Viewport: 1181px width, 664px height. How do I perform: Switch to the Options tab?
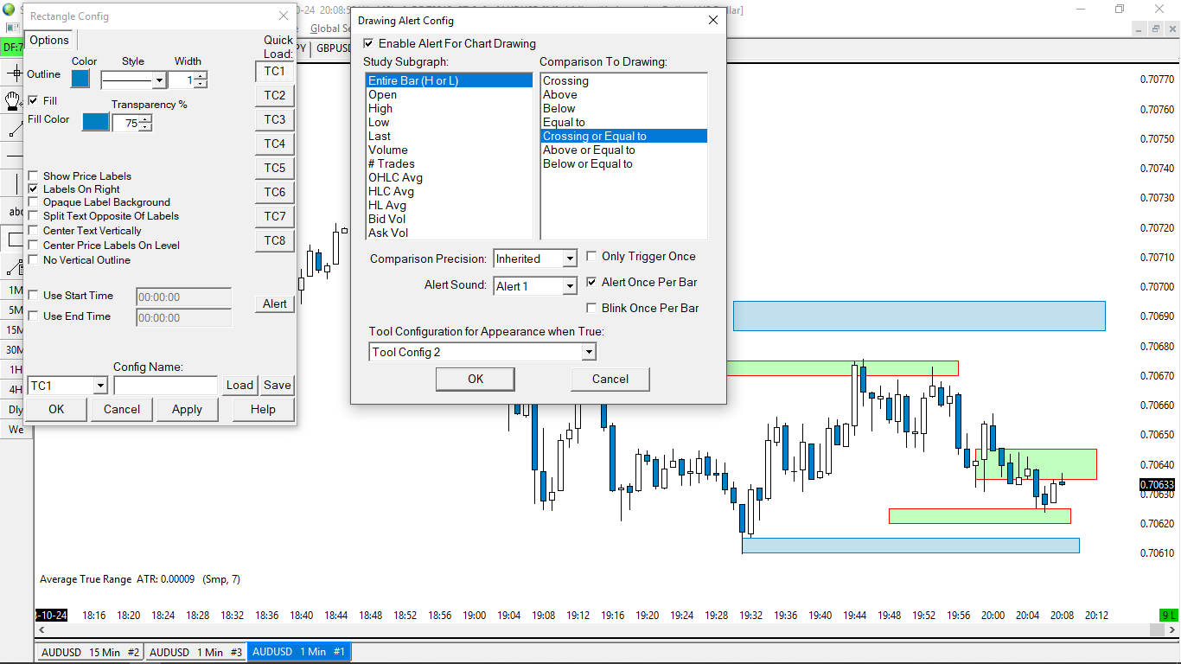tap(49, 41)
